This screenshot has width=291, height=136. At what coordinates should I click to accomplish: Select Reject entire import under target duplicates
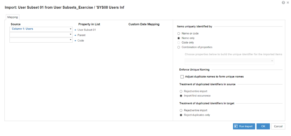181,110
